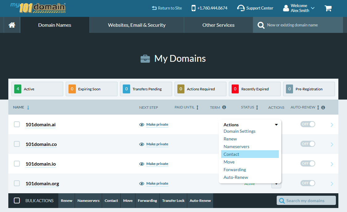Click the Expiring Soon status counter
This screenshot has width=347, height=212.
(x=91, y=89)
